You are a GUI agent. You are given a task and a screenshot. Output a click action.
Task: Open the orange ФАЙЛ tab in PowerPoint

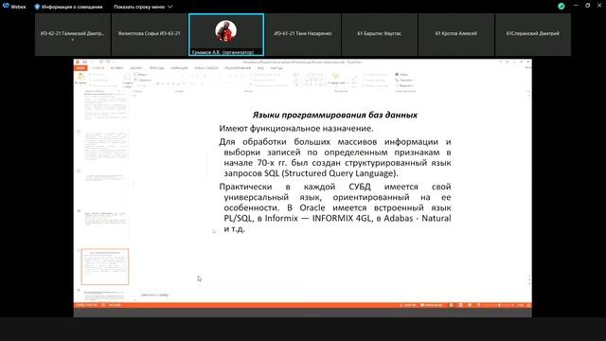80,68
